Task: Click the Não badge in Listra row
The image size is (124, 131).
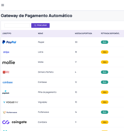Action: (x=104, y=52)
